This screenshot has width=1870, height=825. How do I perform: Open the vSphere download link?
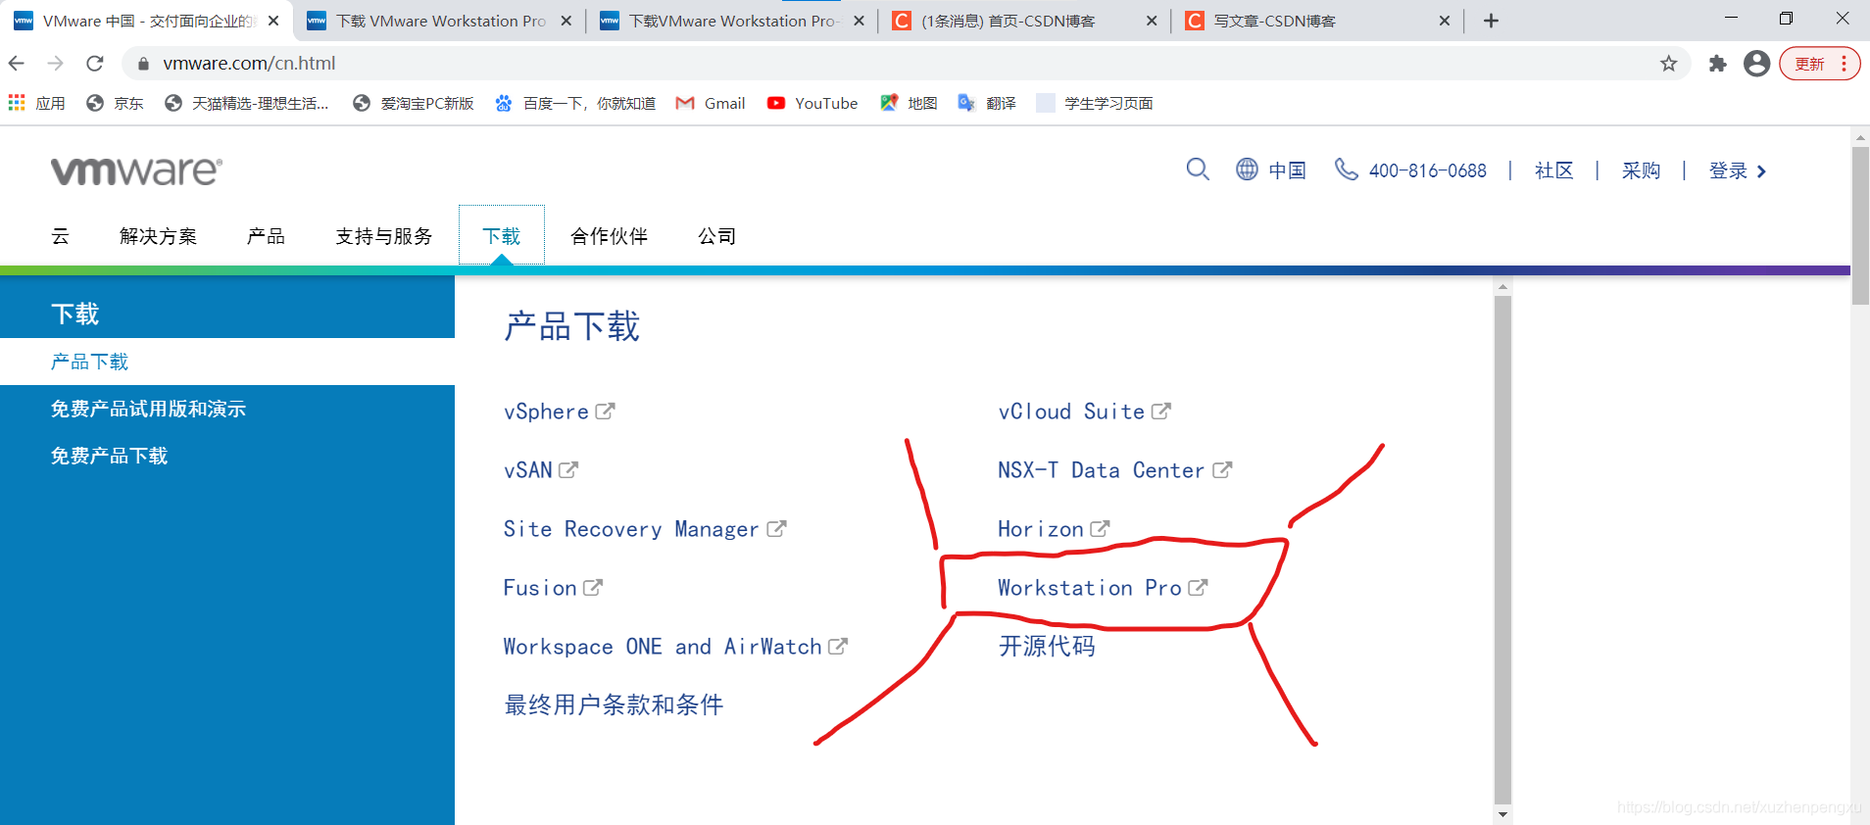click(559, 412)
